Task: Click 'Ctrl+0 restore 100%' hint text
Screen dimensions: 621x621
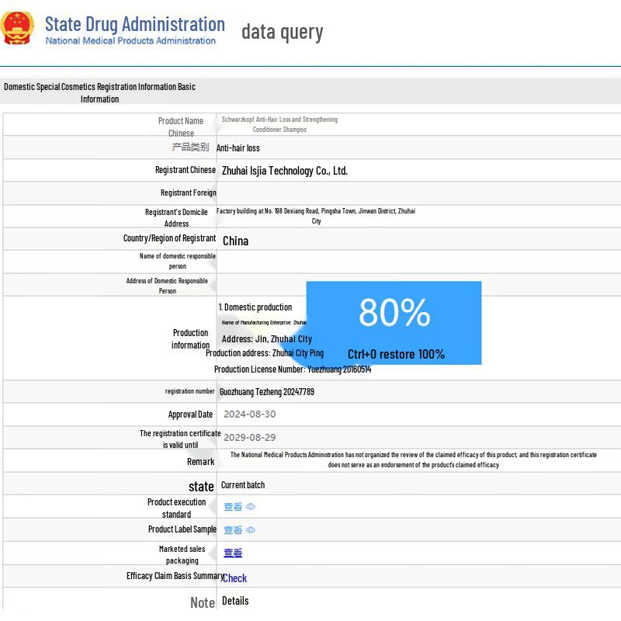Action: [x=396, y=354]
